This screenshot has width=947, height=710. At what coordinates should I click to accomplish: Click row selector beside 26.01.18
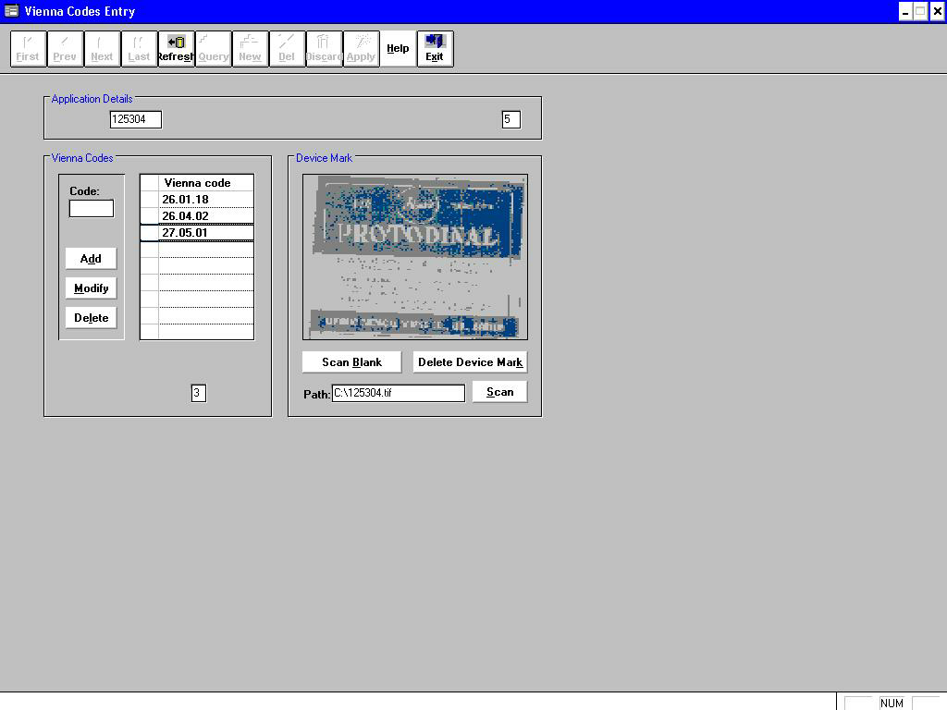[150, 200]
